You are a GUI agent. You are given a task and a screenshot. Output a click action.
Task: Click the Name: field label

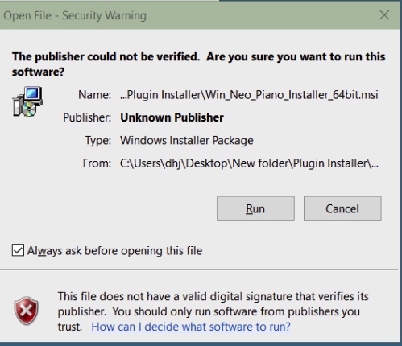click(94, 95)
